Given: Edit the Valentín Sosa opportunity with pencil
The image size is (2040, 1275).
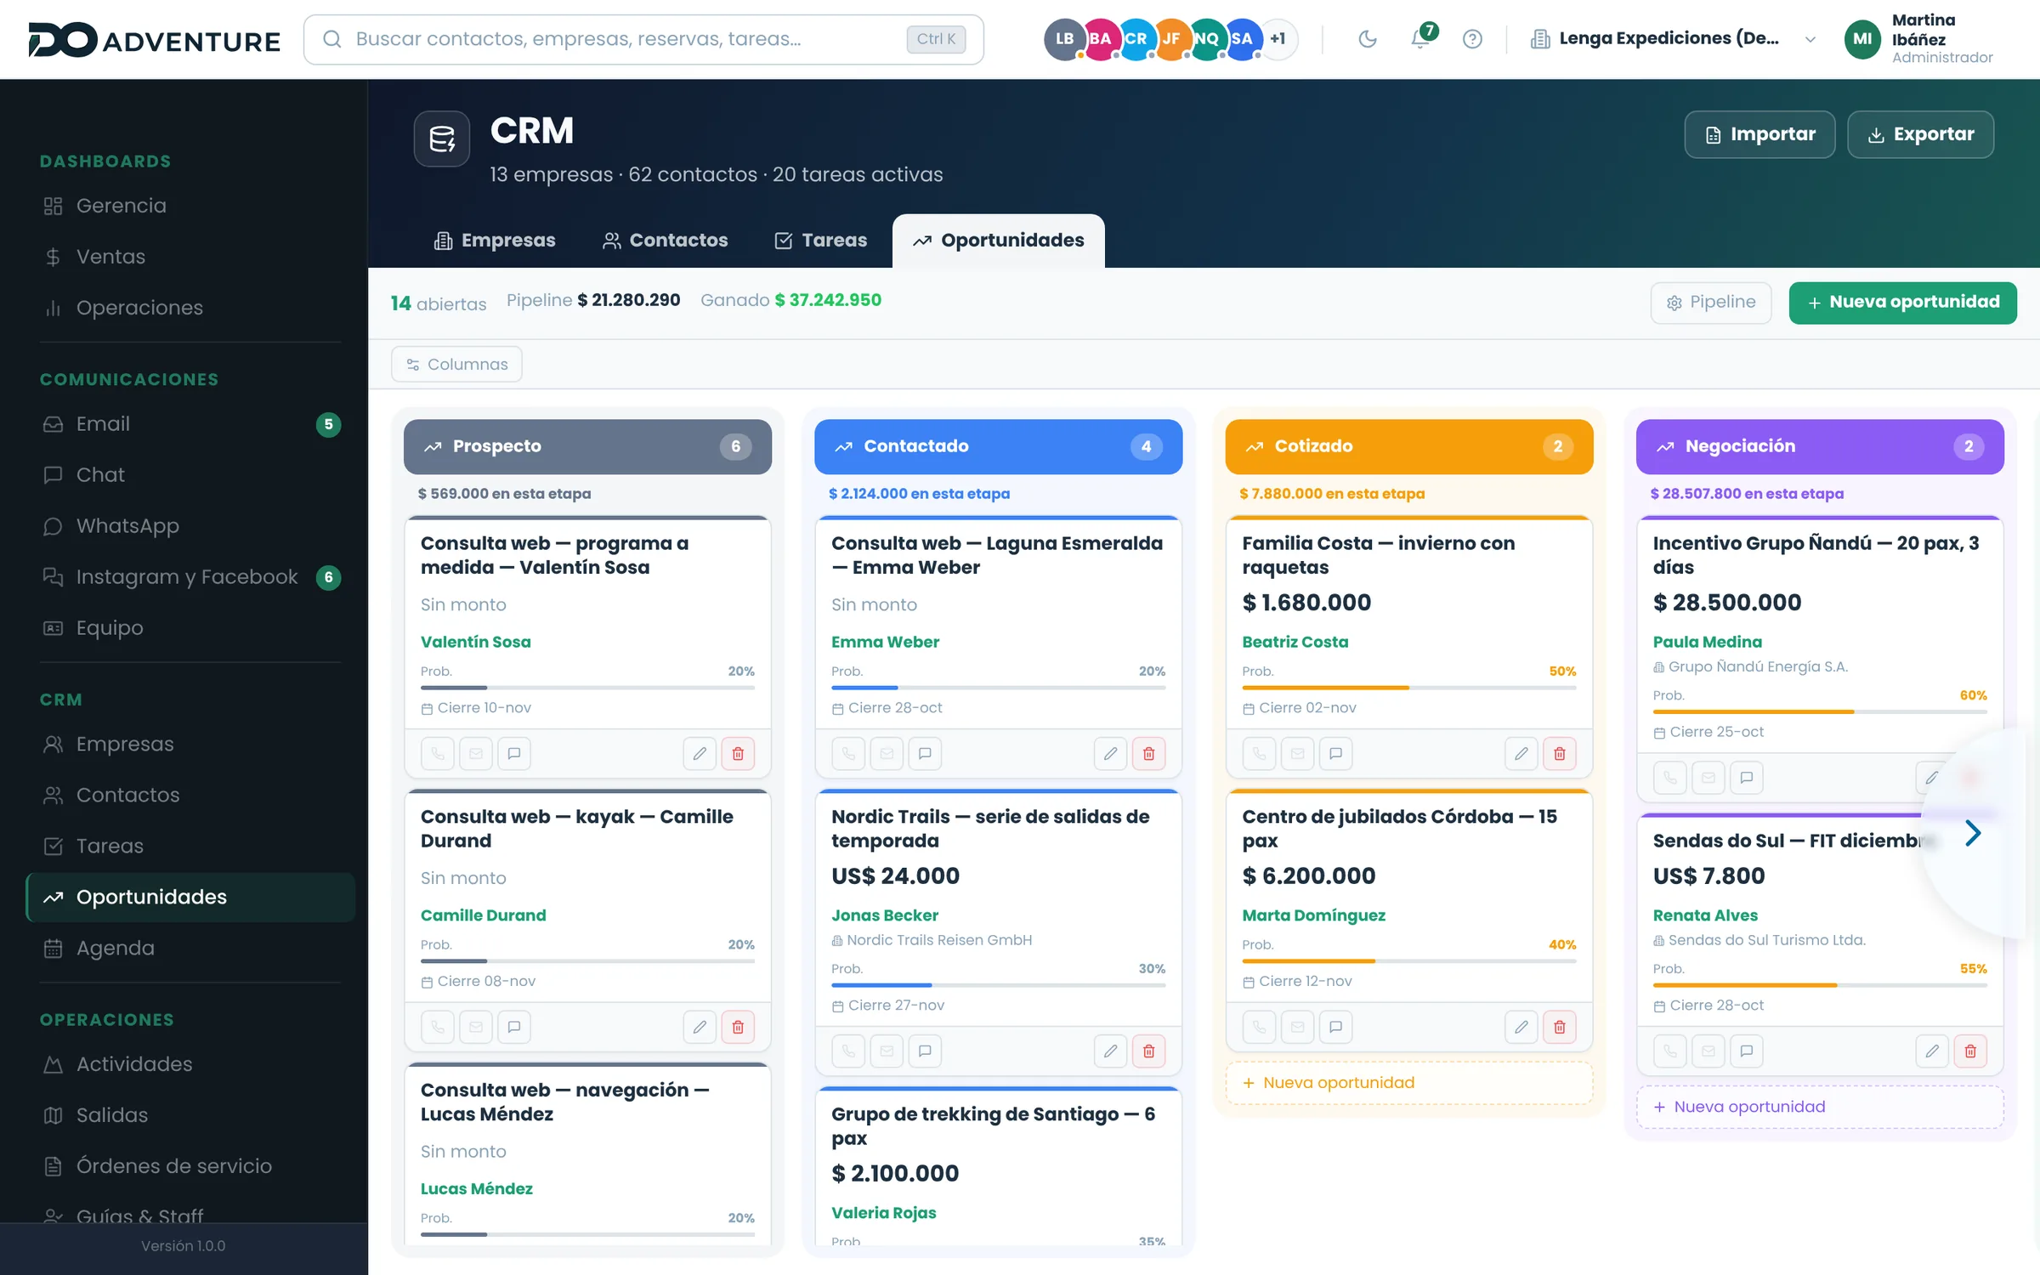Looking at the screenshot, I should click(x=700, y=753).
